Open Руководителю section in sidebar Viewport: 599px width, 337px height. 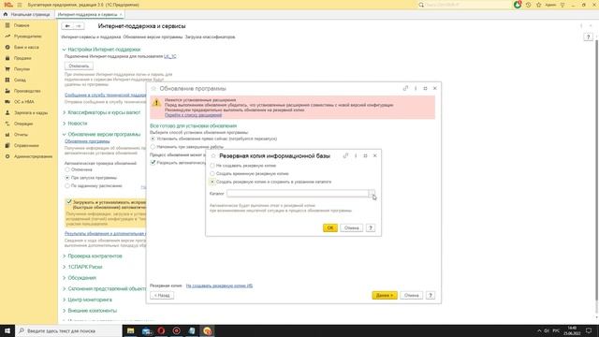27,37
